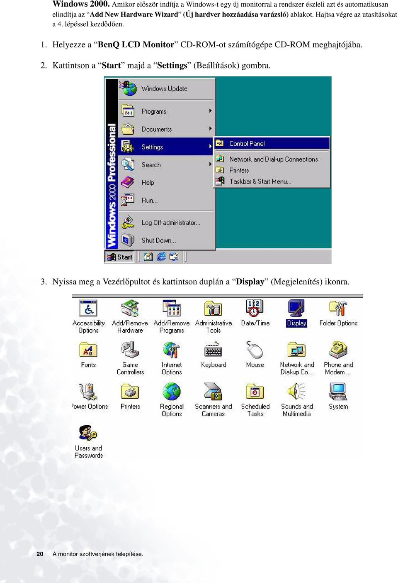398x583 pixels.
Task: Choose Windows Update in Start menu
Action: click(x=167, y=88)
